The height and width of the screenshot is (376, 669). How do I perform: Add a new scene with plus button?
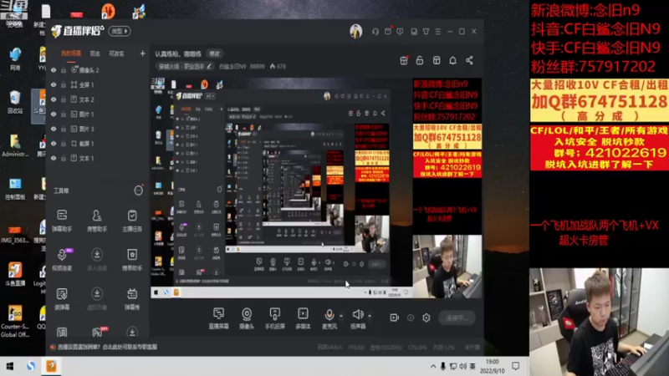[x=142, y=53]
